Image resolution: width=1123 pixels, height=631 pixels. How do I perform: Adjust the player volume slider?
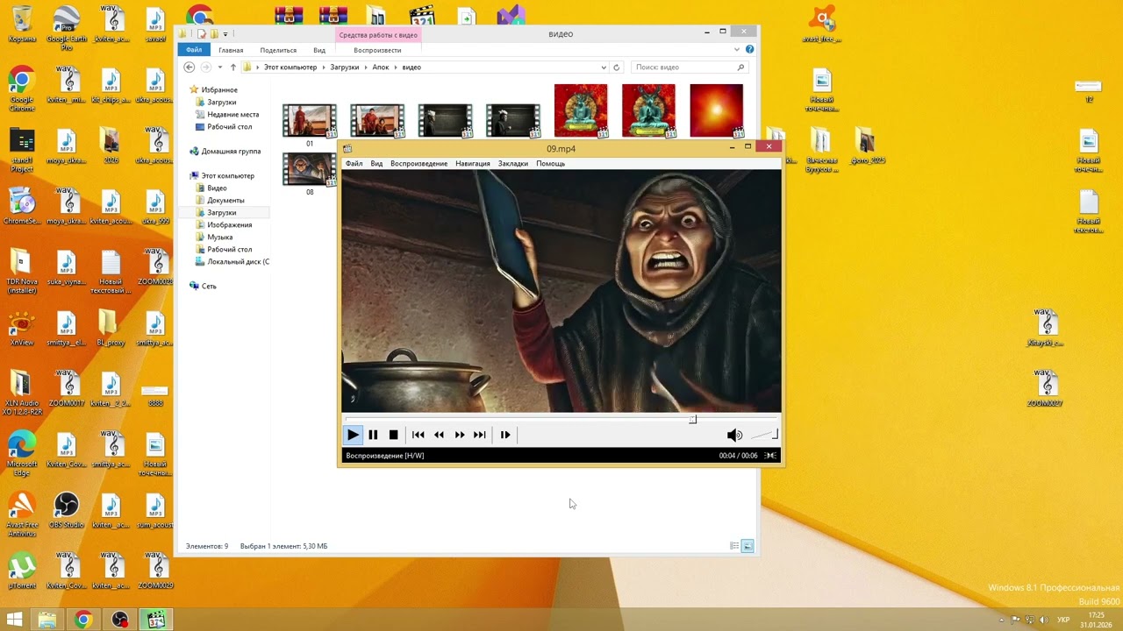[764, 435]
